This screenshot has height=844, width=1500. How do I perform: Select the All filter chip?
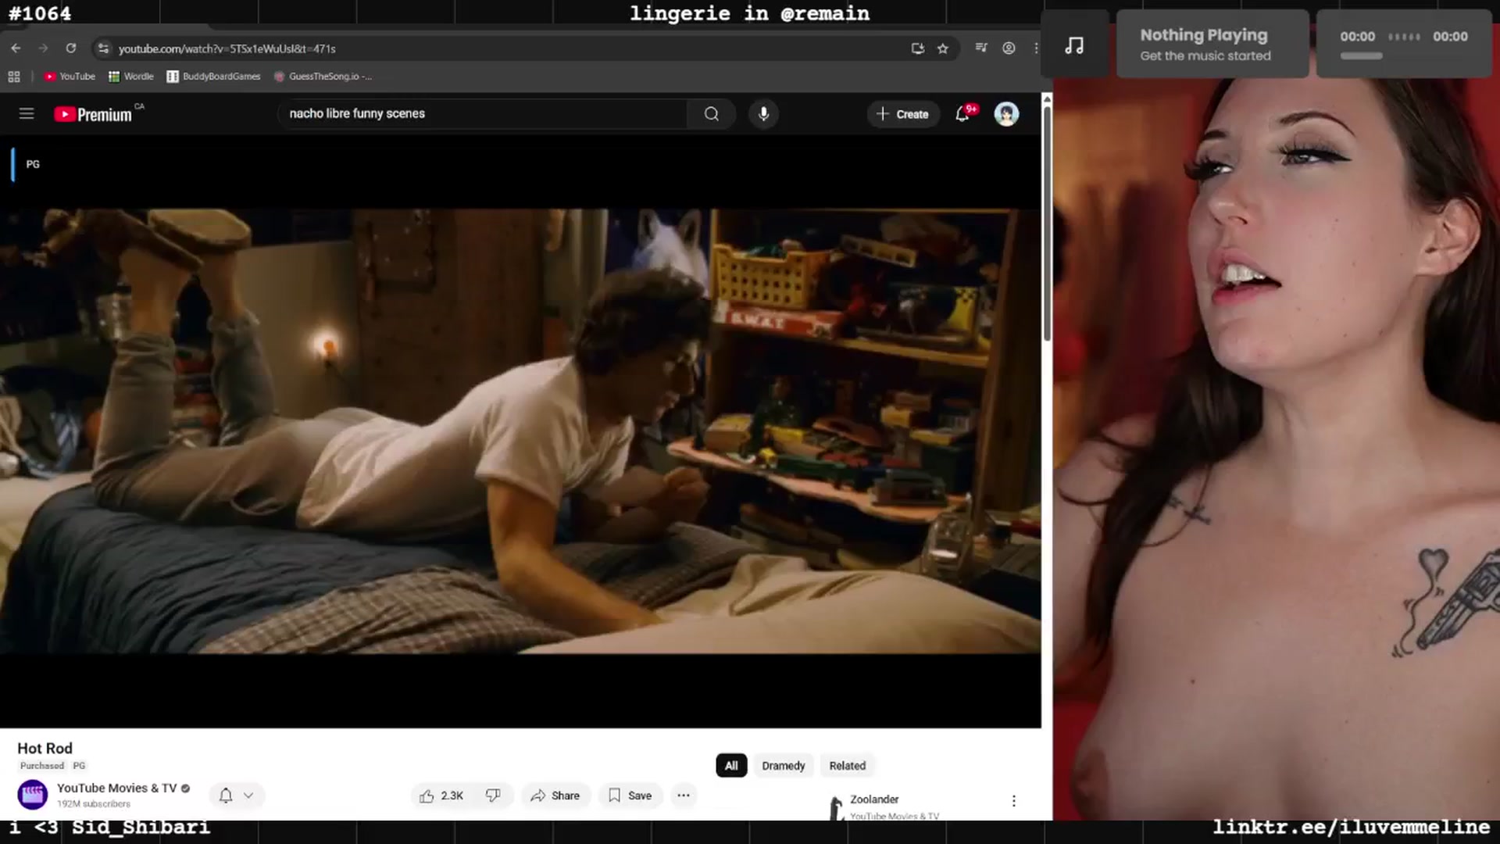pos(731,766)
